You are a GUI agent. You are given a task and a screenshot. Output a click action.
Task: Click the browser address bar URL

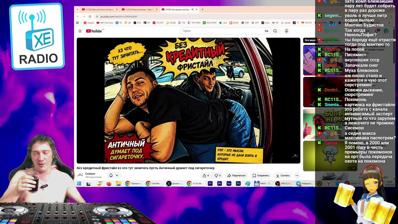pos(119,16)
